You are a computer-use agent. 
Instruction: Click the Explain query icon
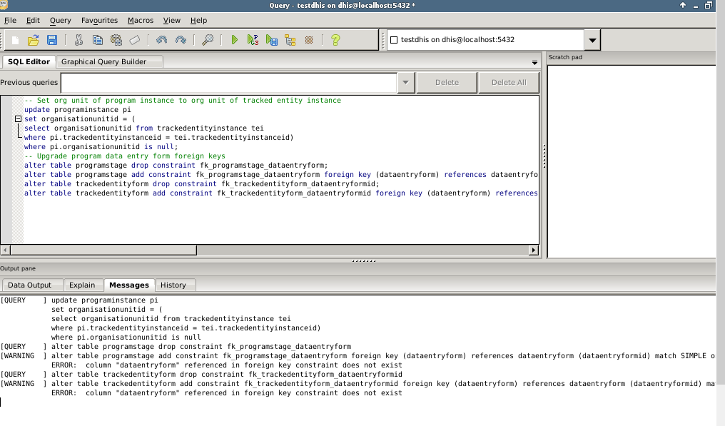(x=290, y=40)
